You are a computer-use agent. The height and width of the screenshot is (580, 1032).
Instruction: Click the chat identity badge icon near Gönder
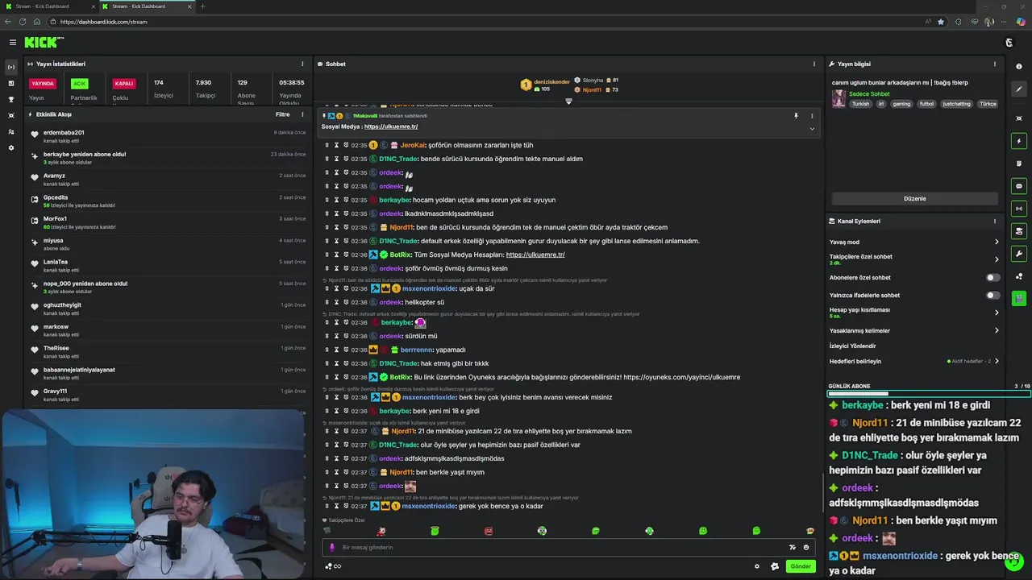[x=775, y=566]
